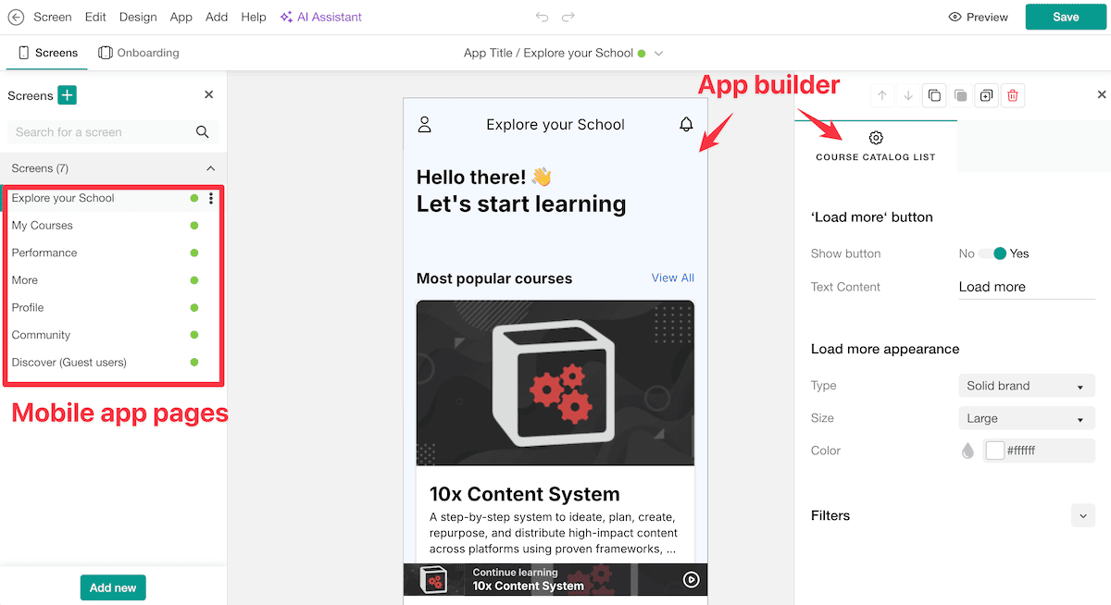Screen dimensions: 1111x605
Task: Move the selected widget down
Action: point(908,95)
